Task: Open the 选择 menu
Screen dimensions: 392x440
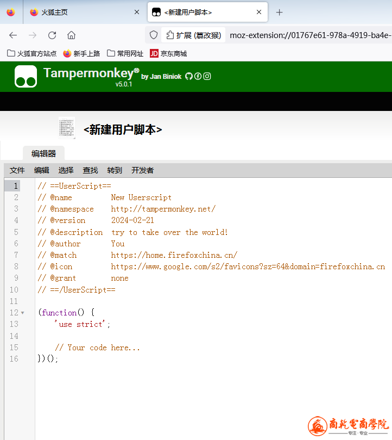Action: coord(66,170)
